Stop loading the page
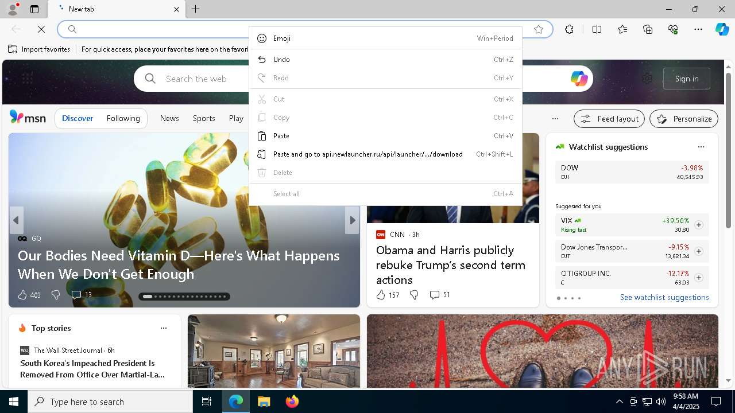 [x=41, y=29]
